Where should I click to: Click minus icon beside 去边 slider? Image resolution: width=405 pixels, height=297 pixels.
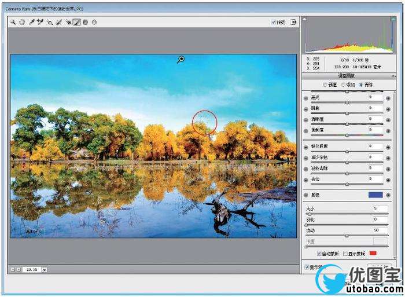(306, 180)
